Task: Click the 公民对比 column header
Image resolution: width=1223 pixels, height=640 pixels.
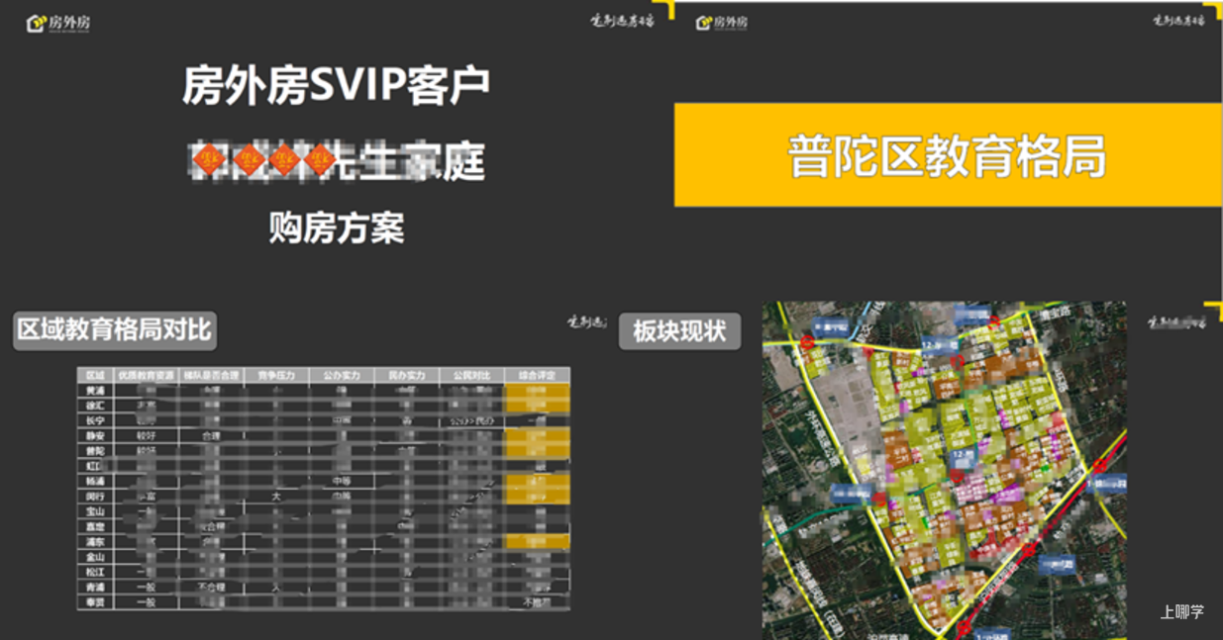Action: [x=472, y=376]
